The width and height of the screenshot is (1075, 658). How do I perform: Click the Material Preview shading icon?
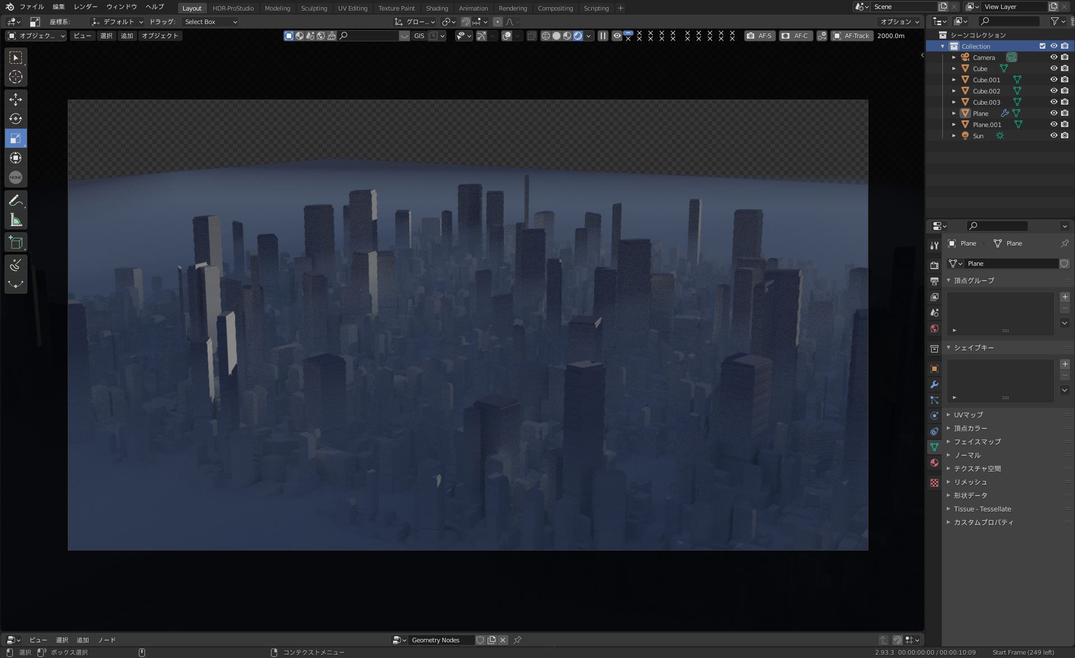point(569,35)
